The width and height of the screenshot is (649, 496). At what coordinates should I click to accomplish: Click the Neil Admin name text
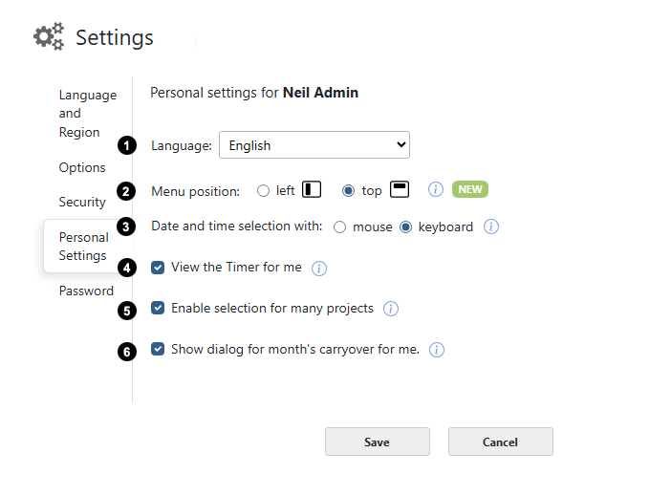coord(320,93)
